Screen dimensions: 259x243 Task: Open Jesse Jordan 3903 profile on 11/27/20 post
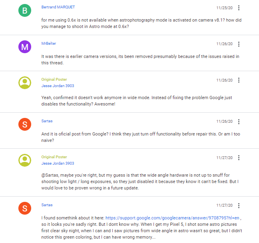58,163
